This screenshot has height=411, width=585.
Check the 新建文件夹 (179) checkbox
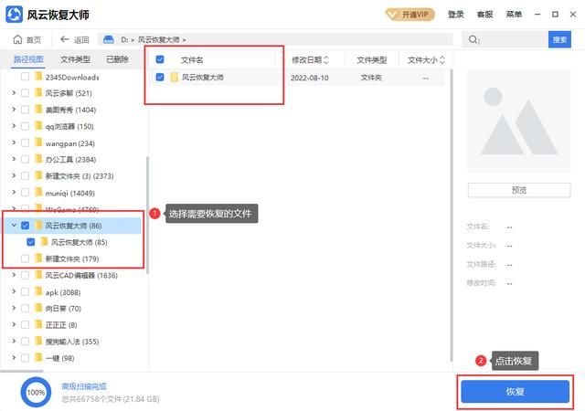(x=25, y=258)
